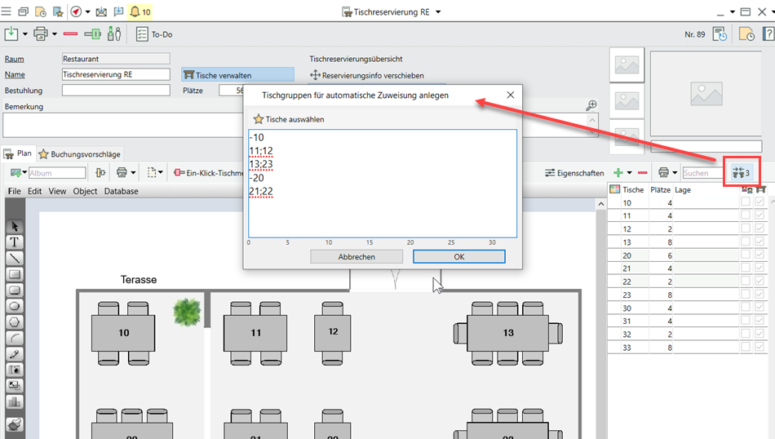Open the To-Do checklist
The width and height of the screenshot is (775, 439).
154,34
